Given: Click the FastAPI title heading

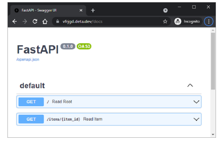Looking at the screenshot, I should coord(38,49).
